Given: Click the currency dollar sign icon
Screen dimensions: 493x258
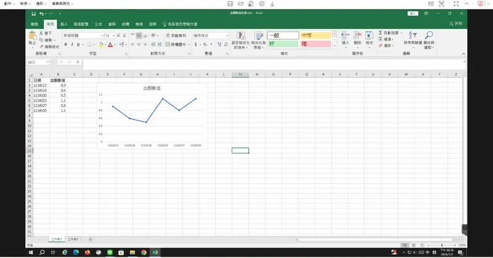Looking at the screenshot, I should click(x=195, y=44).
